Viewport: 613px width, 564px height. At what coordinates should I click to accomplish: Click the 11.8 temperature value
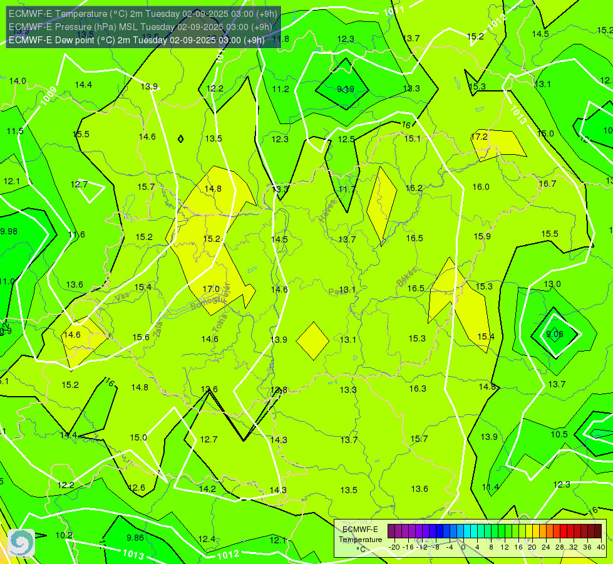click(281, 39)
